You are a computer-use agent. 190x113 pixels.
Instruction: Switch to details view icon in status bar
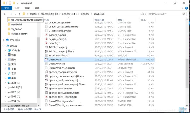[x=182, y=110]
